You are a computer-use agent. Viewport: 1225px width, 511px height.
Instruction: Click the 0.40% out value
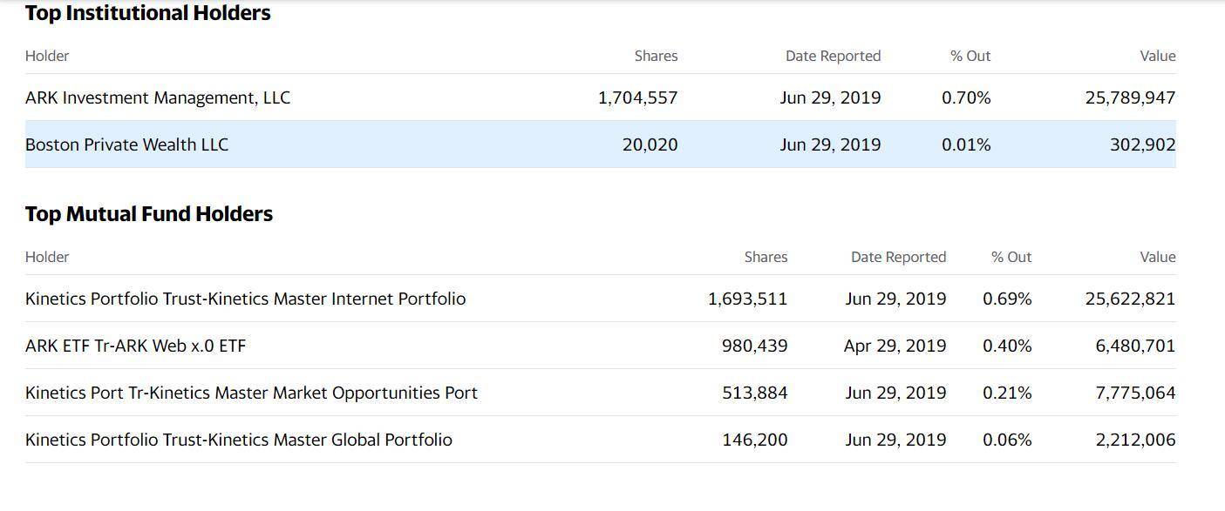tap(1007, 346)
